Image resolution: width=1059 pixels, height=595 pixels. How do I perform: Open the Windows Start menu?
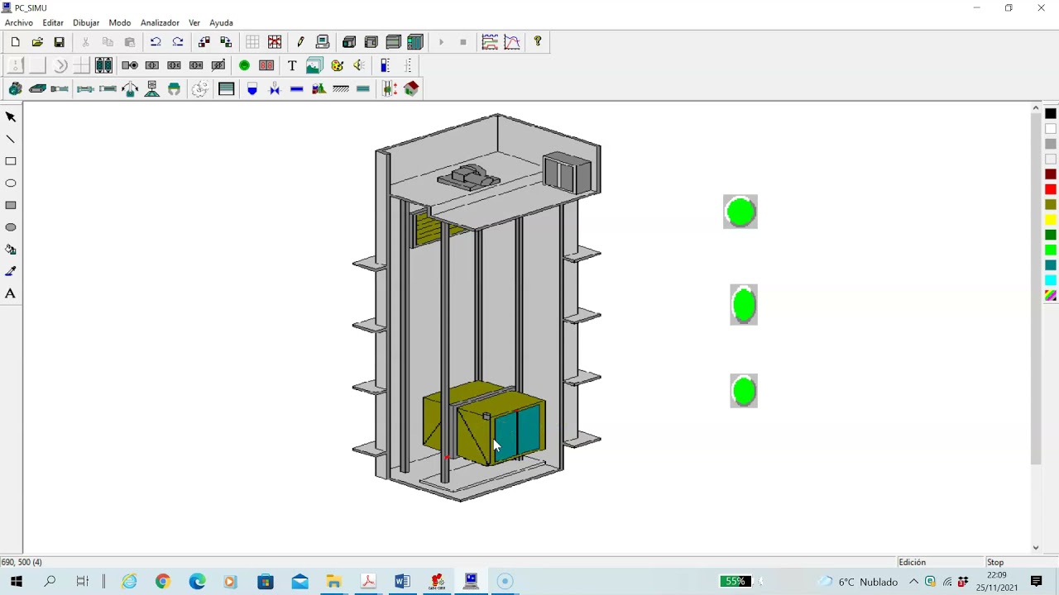(x=17, y=582)
